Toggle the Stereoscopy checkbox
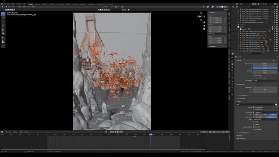Screen dimensions: 279x157 tap(238, 98)
